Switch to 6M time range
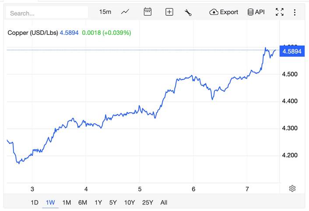 click(82, 202)
